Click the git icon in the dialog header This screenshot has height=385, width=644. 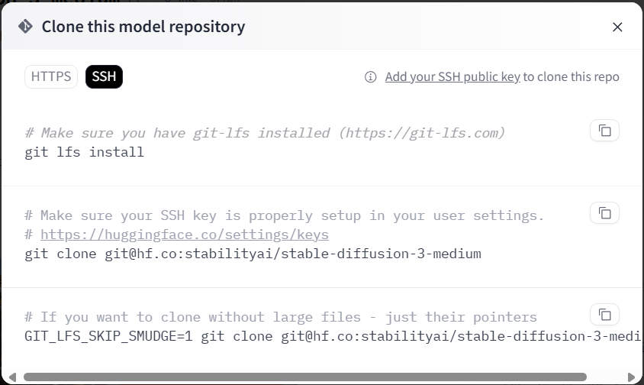pyautogui.click(x=25, y=27)
